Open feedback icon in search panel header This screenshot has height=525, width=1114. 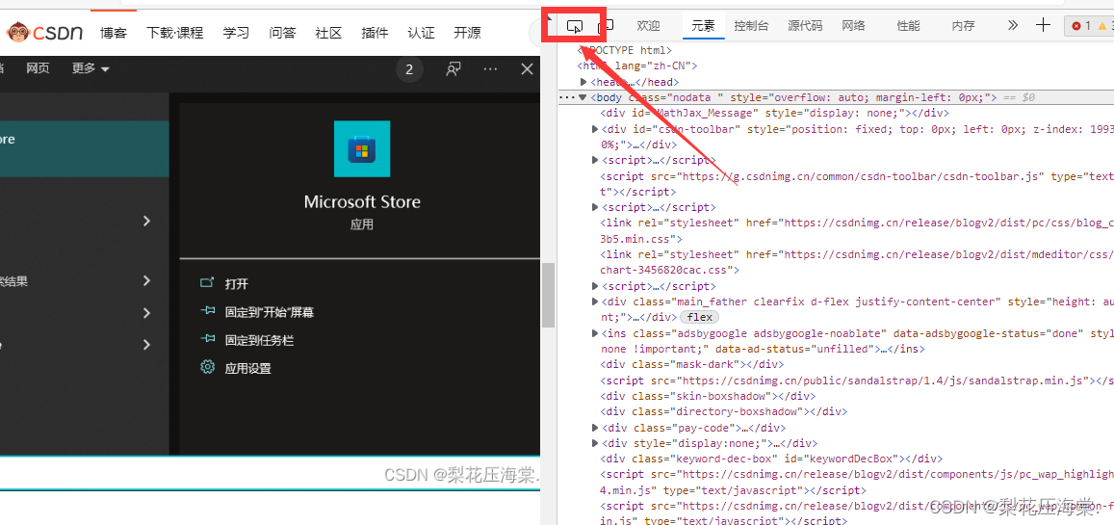(x=453, y=69)
